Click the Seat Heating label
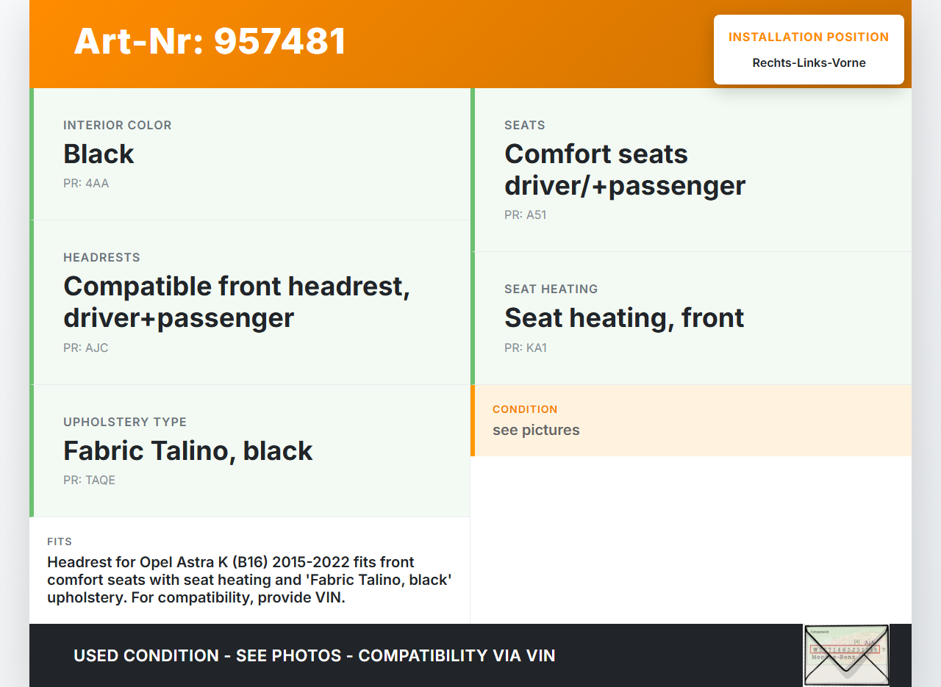Viewport: 941px width, 687px height. [x=551, y=289]
